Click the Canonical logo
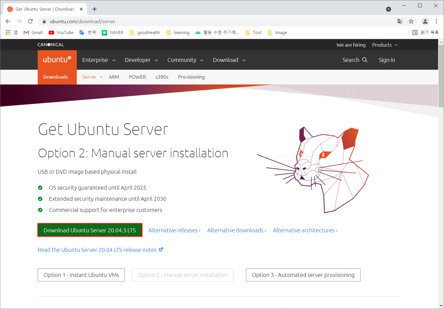Viewport: 444px width, 309px height. 51,45
